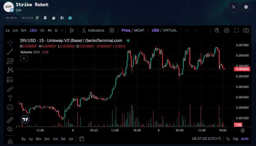Viewport: 256px width, 146px height.
Task: Click the left scroll arrow on time axis
Action: pos(16,126)
